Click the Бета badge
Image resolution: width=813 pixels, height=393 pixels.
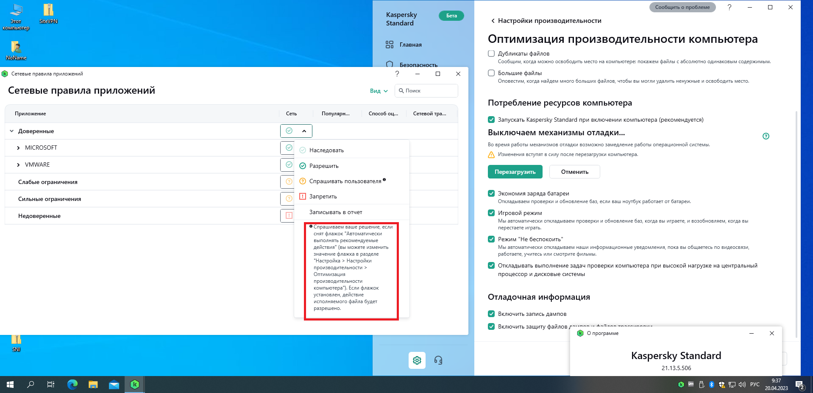(x=451, y=16)
